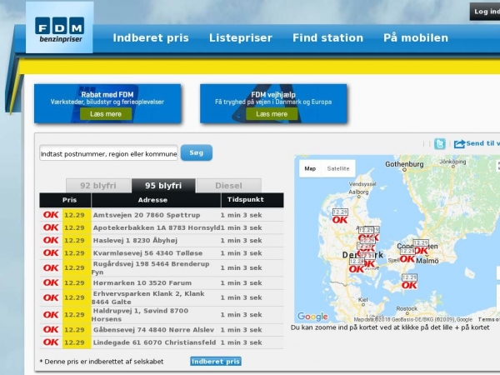Click OK logo in Haldrupvej 1 row
500x375 pixels.
[51, 314]
